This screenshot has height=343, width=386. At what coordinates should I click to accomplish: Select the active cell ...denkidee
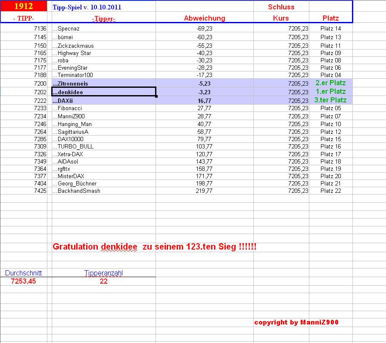pos(104,92)
